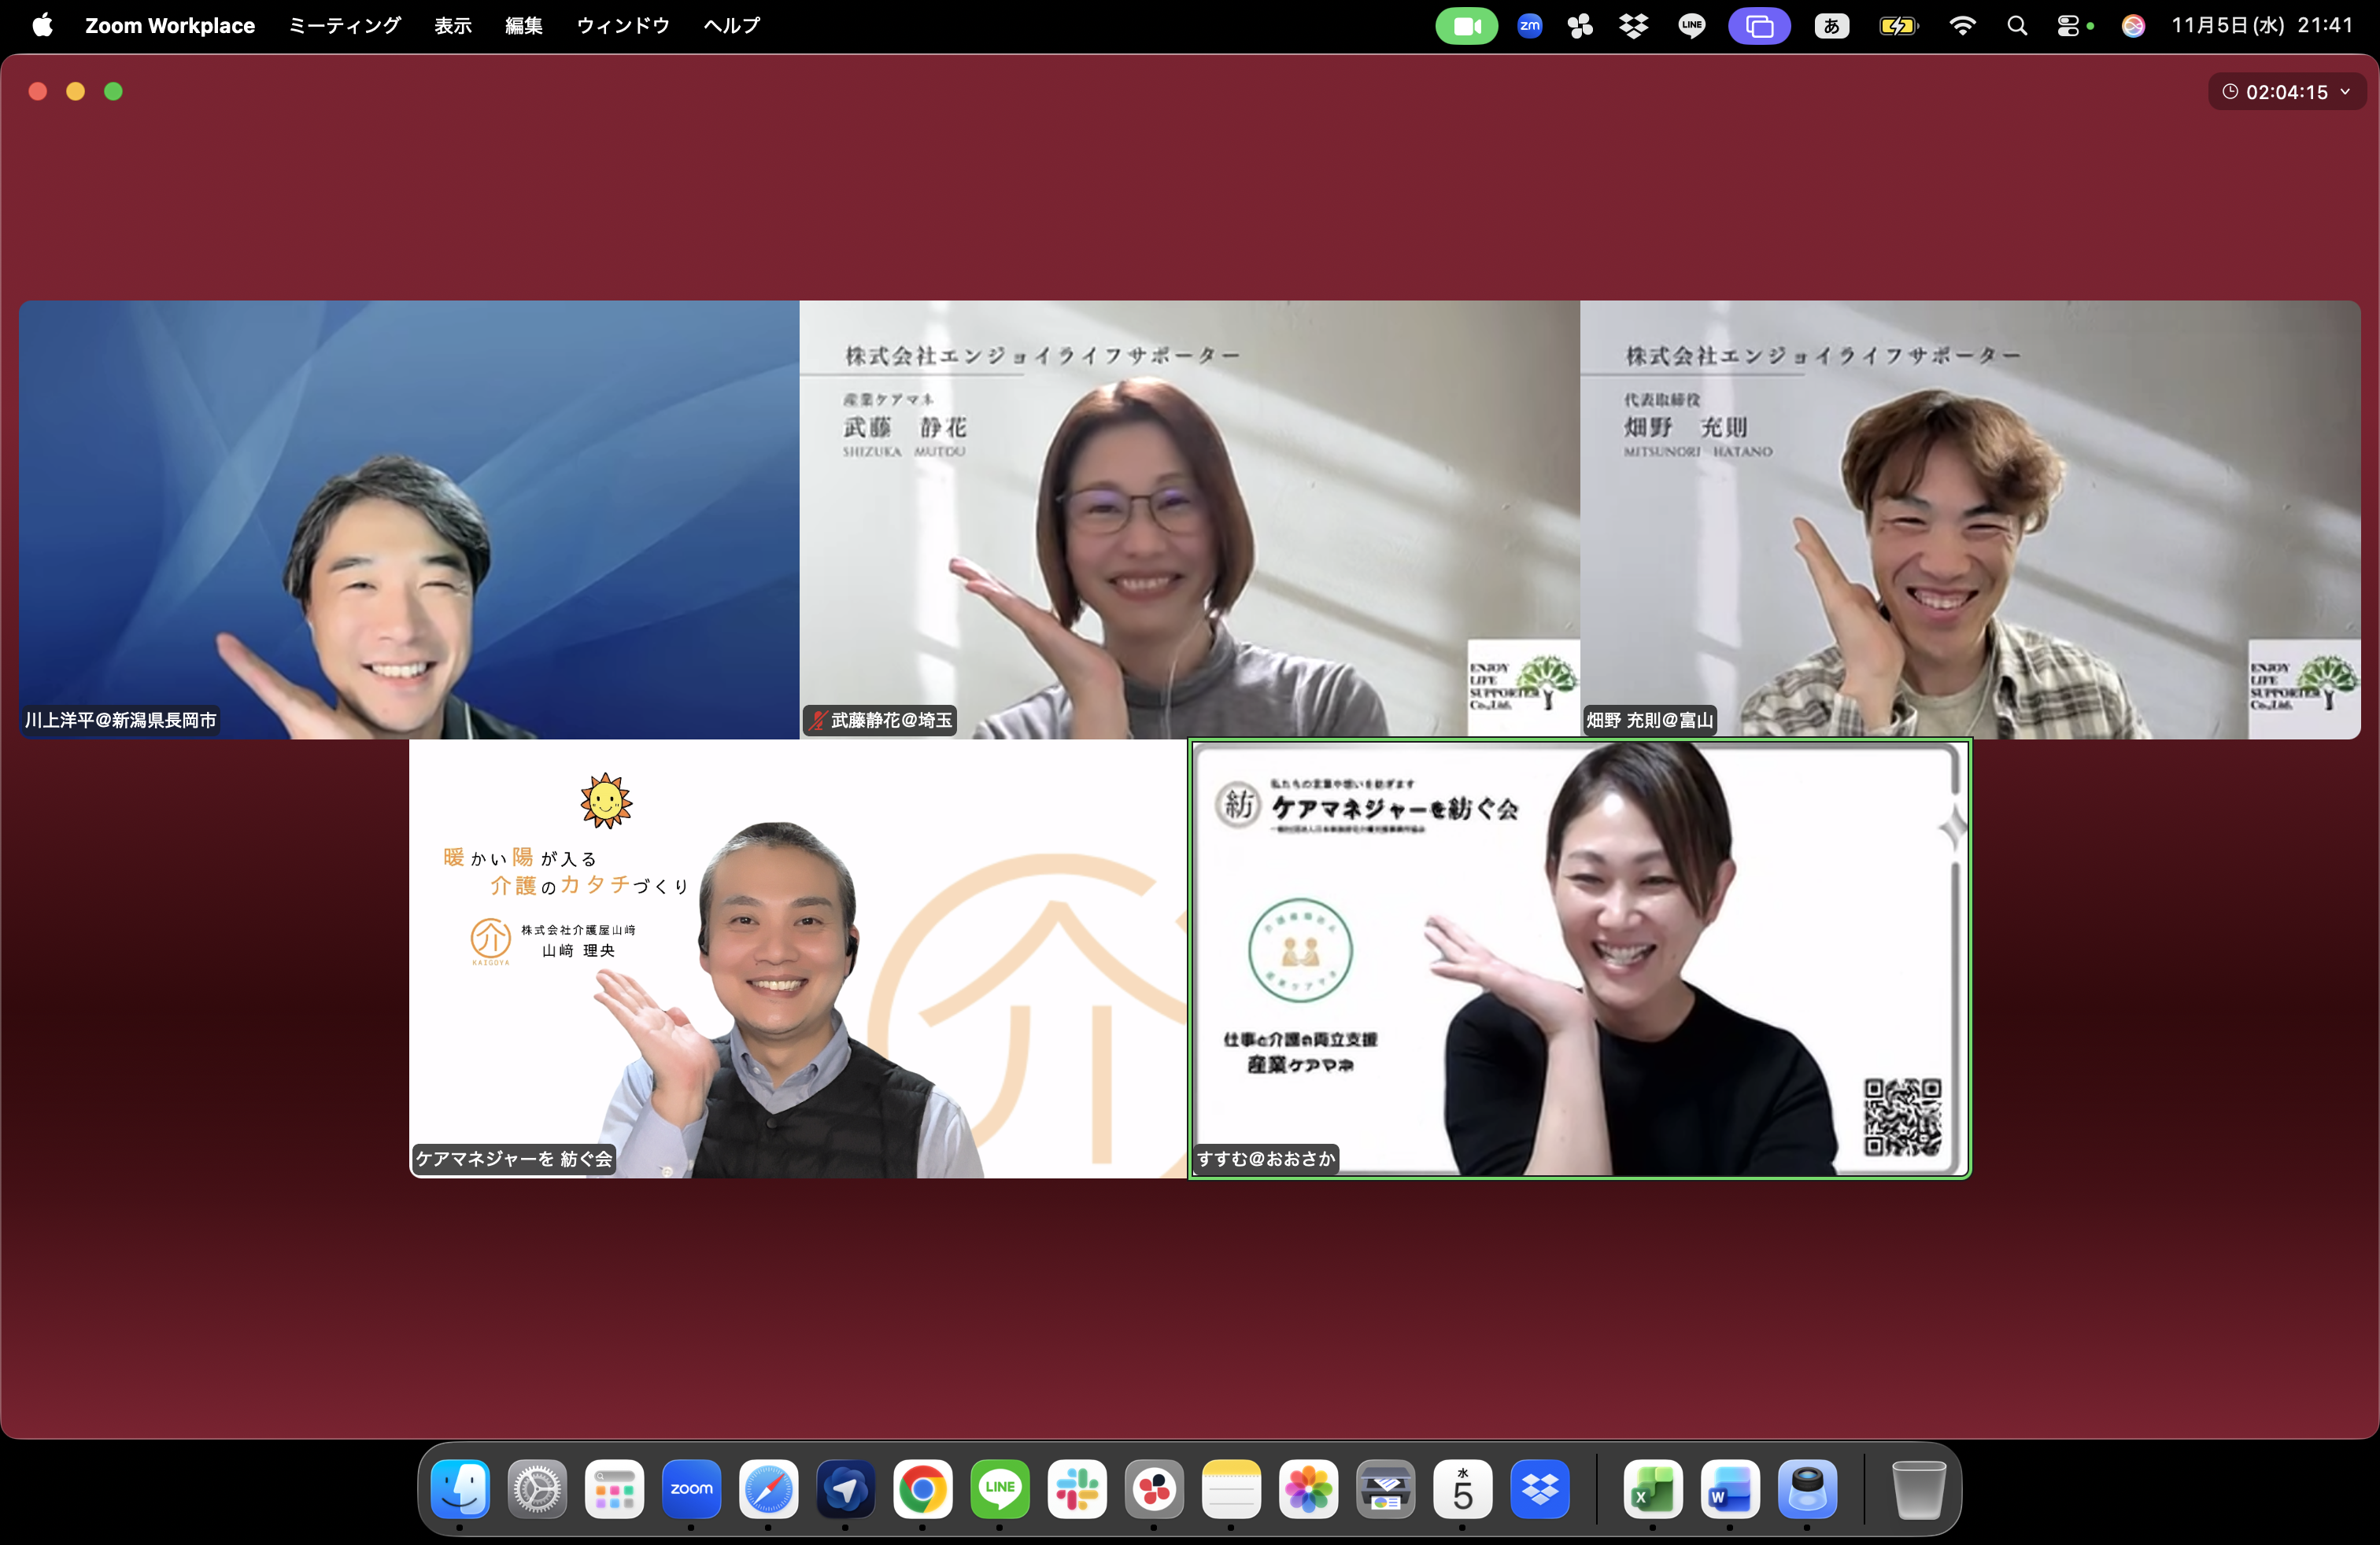Click the green Zoom camera menu bar icon

point(1466,26)
